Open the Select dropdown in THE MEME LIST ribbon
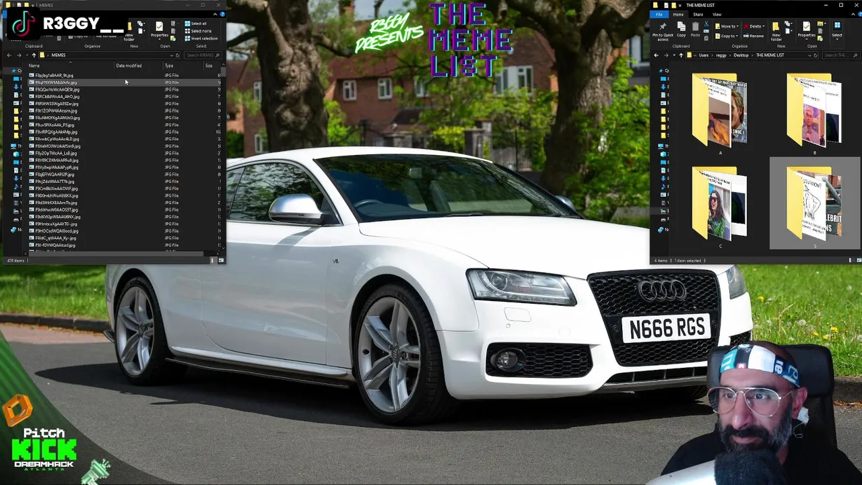 coord(837,31)
